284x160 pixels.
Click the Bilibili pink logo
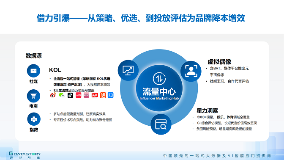point(86,95)
